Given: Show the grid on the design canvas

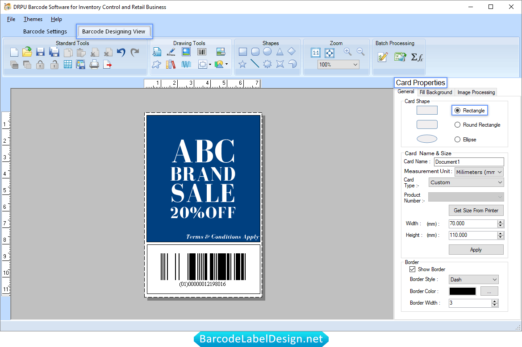Looking at the screenshot, I should click(67, 65).
